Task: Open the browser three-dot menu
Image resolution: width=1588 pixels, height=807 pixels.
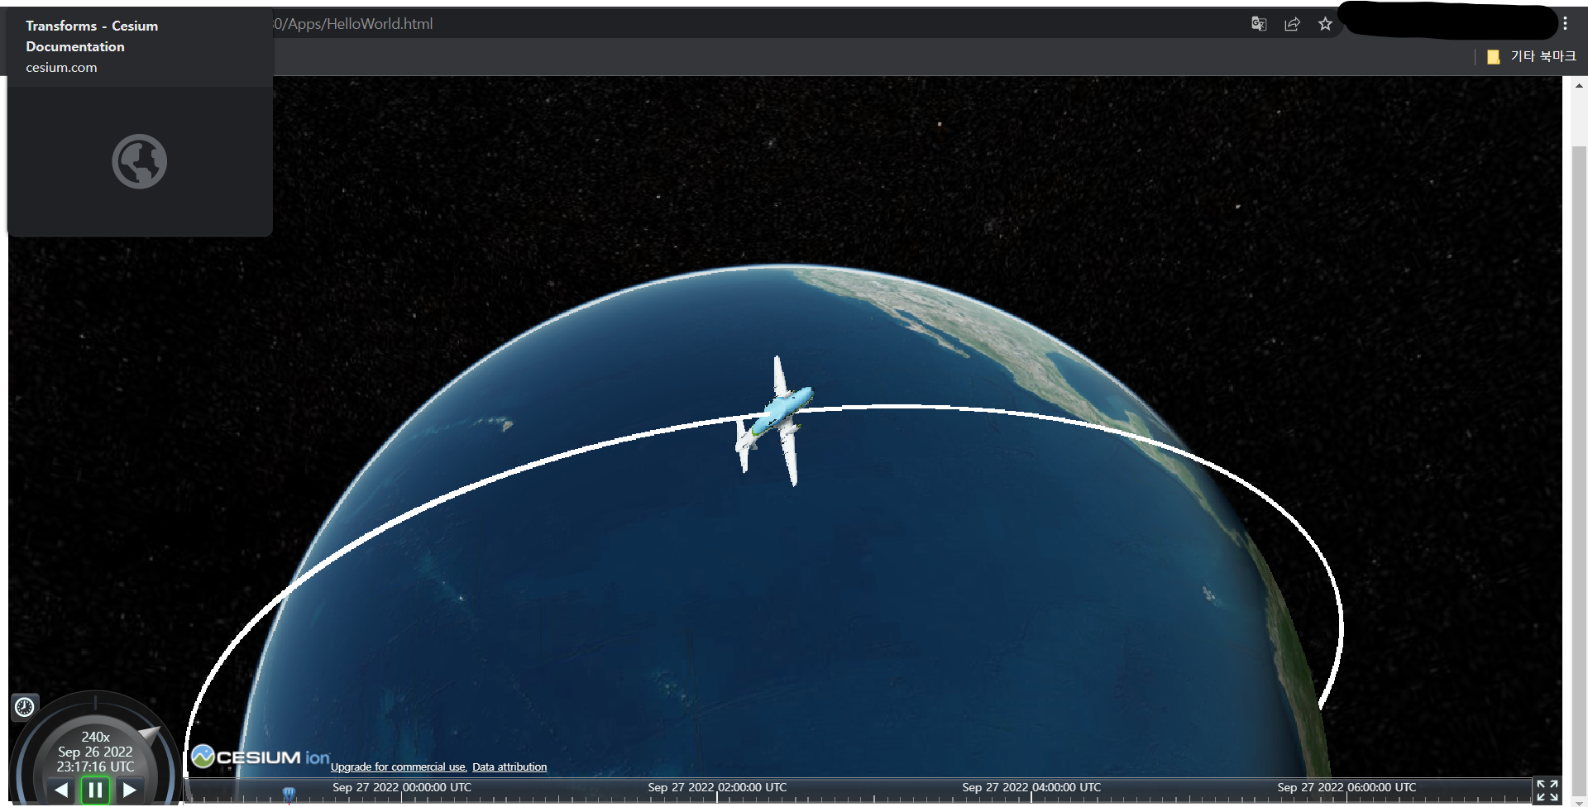Action: point(1565,23)
